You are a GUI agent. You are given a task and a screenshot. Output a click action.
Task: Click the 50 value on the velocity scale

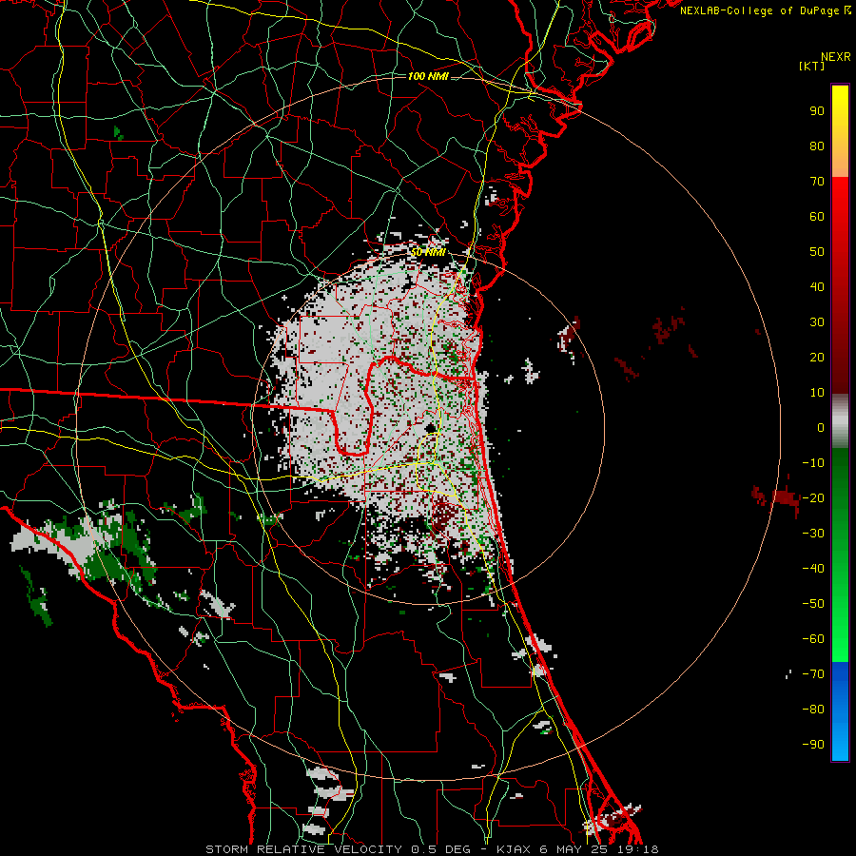click(817, 252)
